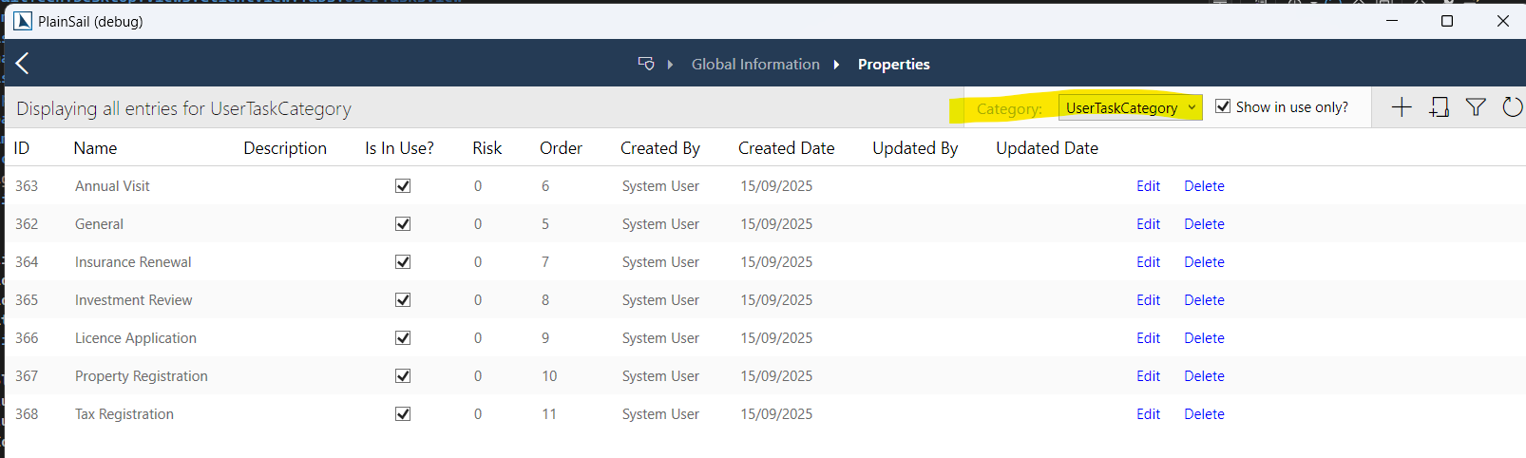Image resolution: width=1526 pixels, height=458 pixels.
Task: Sort by Updated By column header
Action: click(915, 148)
